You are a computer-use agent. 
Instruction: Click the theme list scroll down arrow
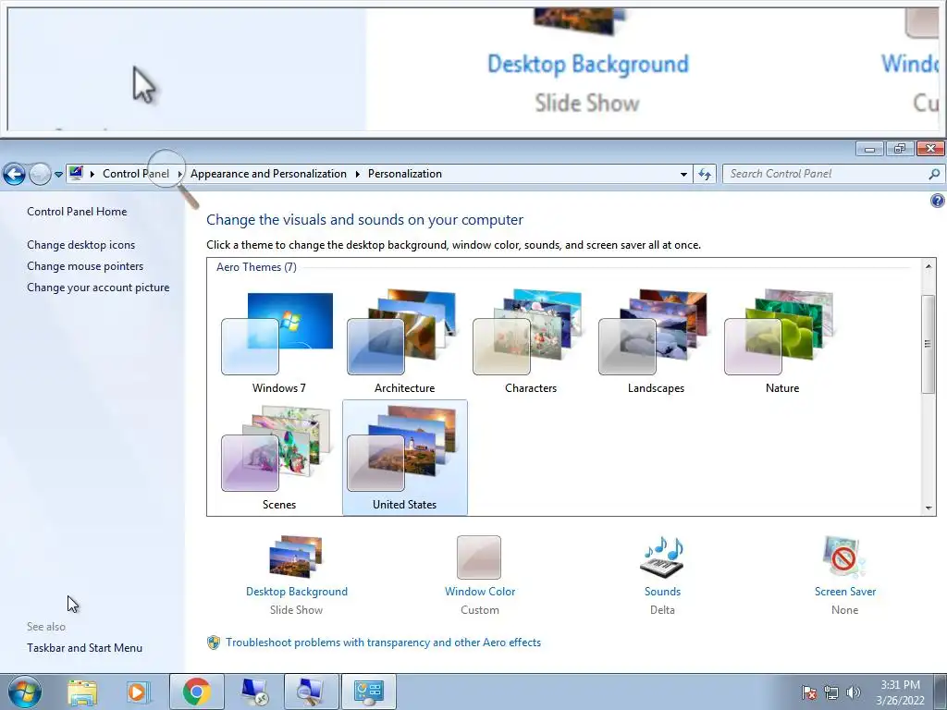click(x=929, y=508)
